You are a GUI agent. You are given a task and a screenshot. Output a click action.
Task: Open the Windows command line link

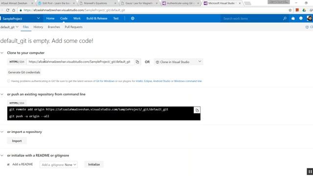click(188, 81)
